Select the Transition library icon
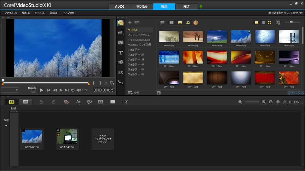305x171 pixels. coord(120,43)
